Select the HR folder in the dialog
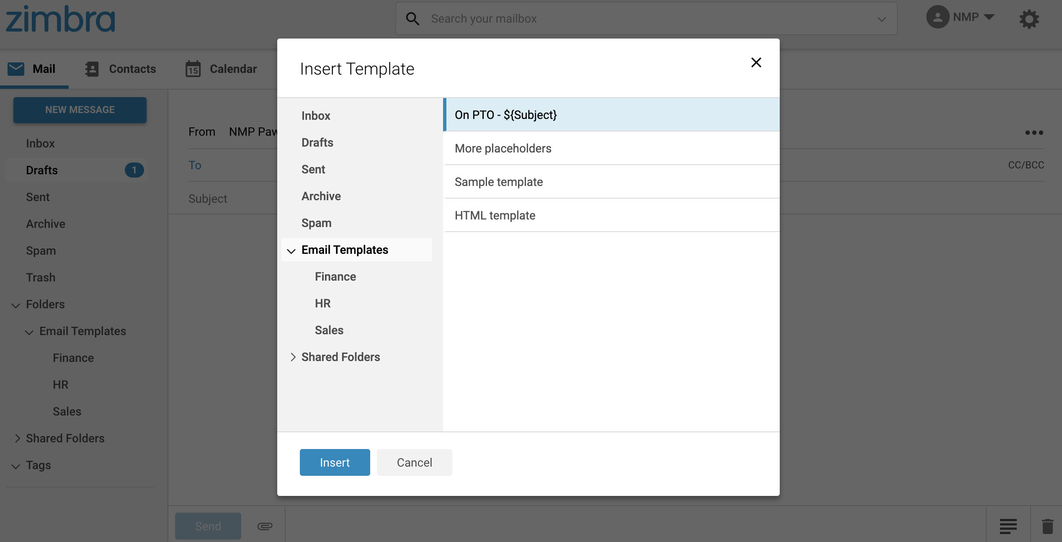This screenshot has width=1062, height=542. (x=322, y=303)
